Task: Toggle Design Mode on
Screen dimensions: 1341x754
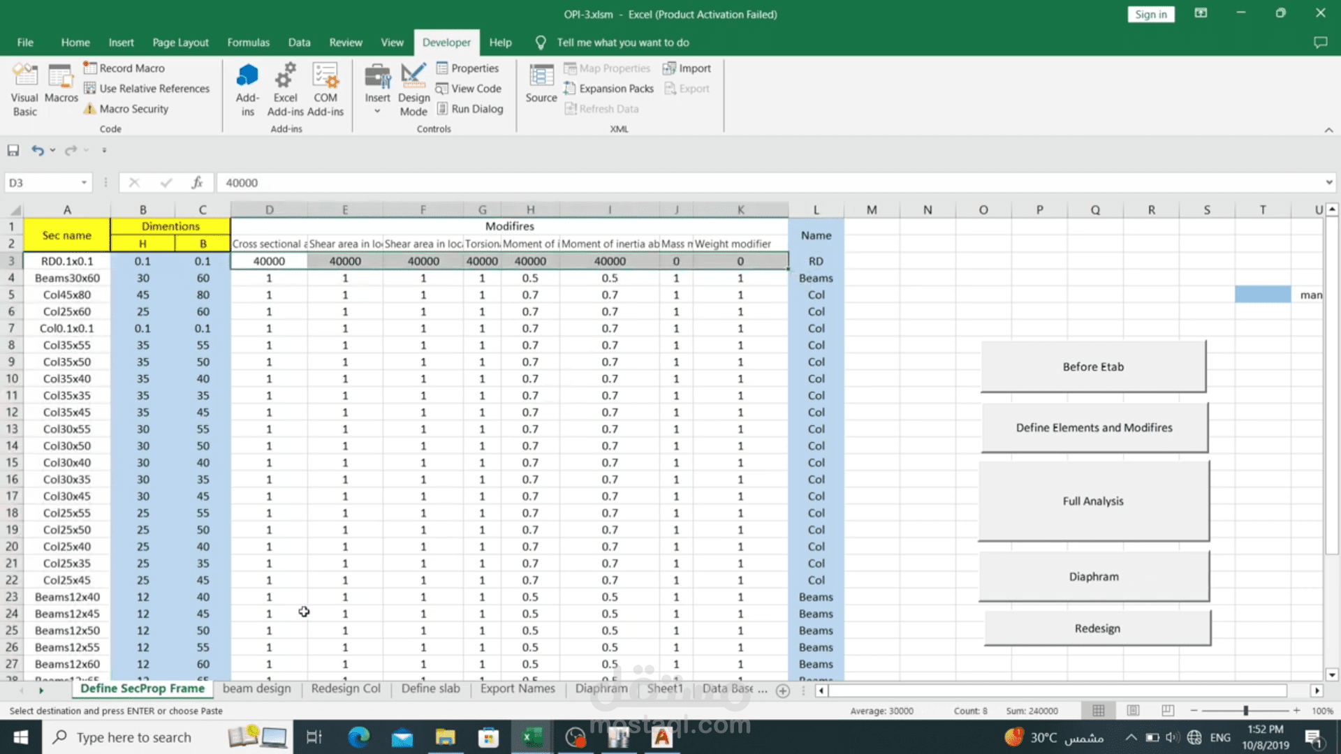Action: (x=413, y=89)
